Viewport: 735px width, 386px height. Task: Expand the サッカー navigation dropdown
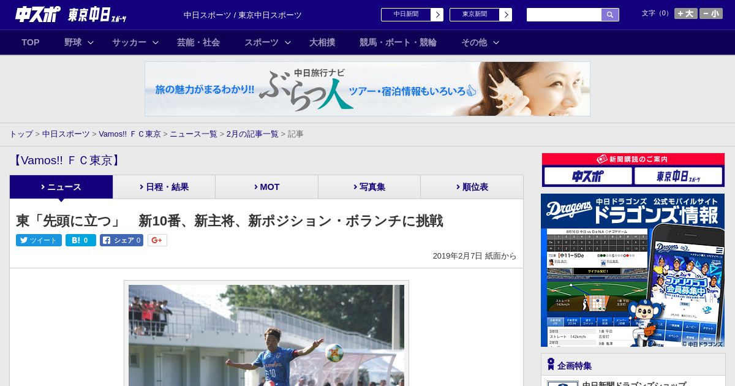[x=135, y=42]
